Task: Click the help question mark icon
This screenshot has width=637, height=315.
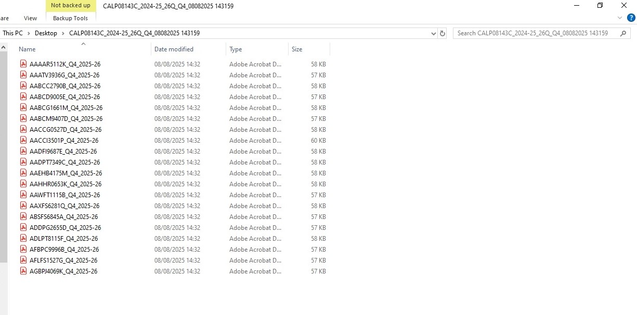Action: (630, 18)
